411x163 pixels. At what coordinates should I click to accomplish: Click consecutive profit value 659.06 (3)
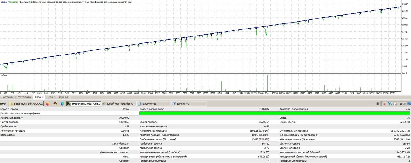263,156
